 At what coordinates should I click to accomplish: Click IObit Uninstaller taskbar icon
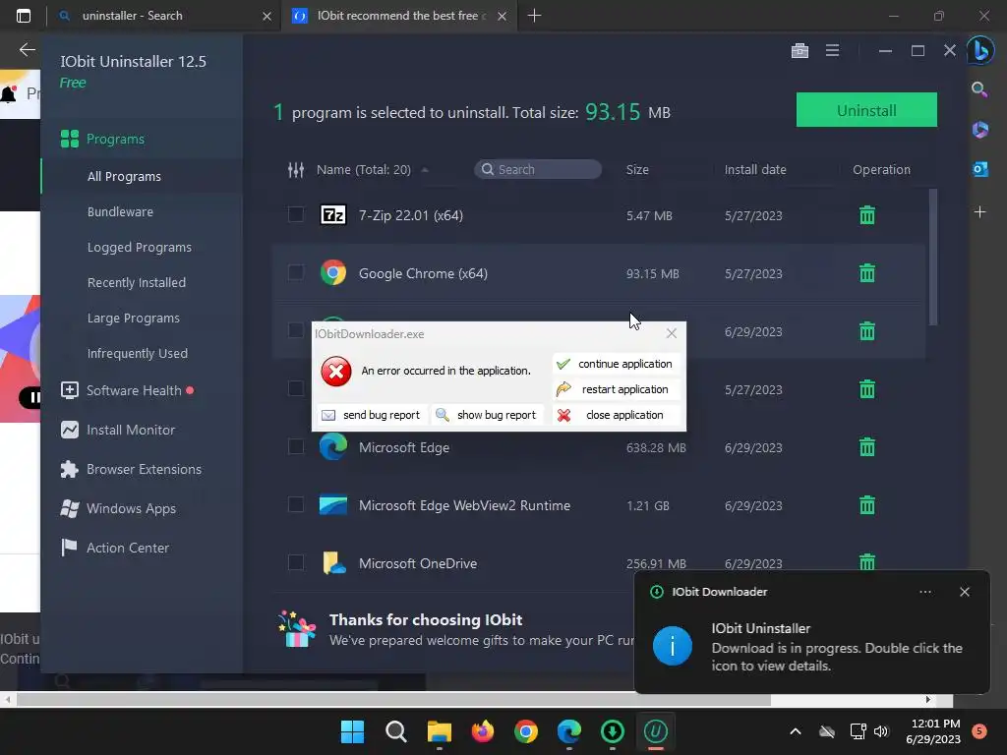pyautogui.click(x=656, y=731)
